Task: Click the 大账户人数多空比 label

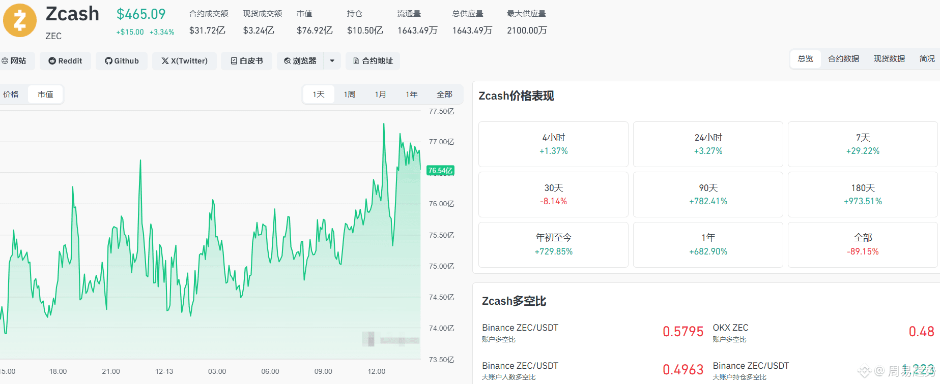Action: pos(508,377)
